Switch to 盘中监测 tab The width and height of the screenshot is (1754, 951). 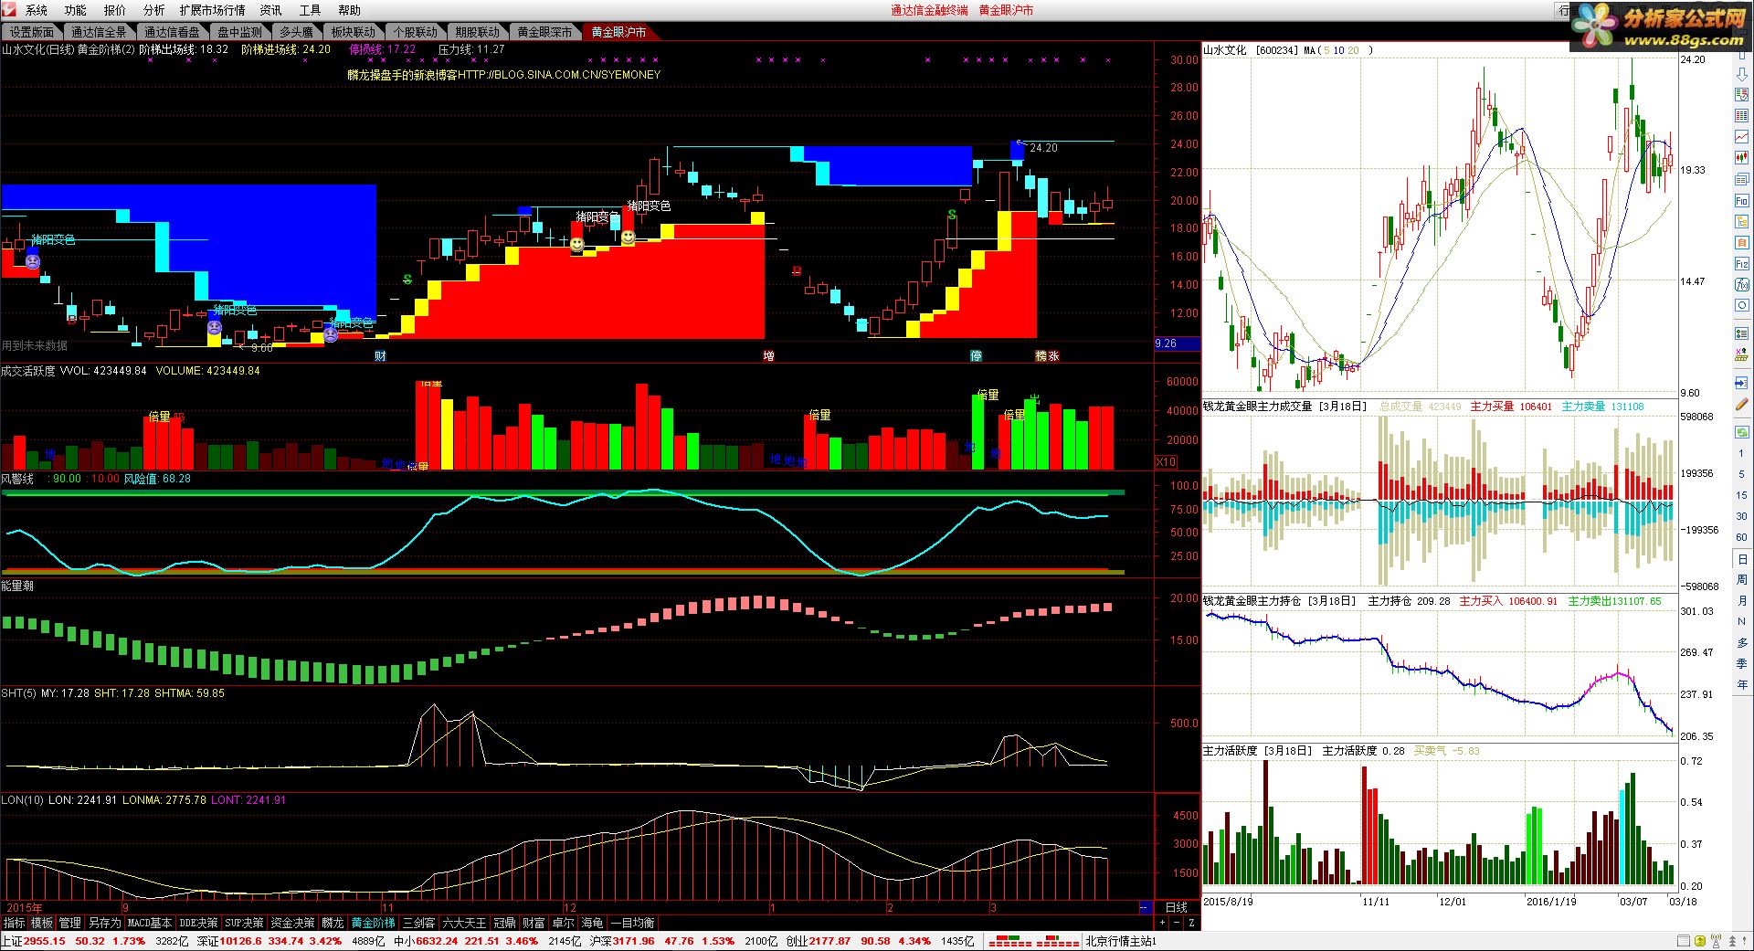(x=240, y=32)
